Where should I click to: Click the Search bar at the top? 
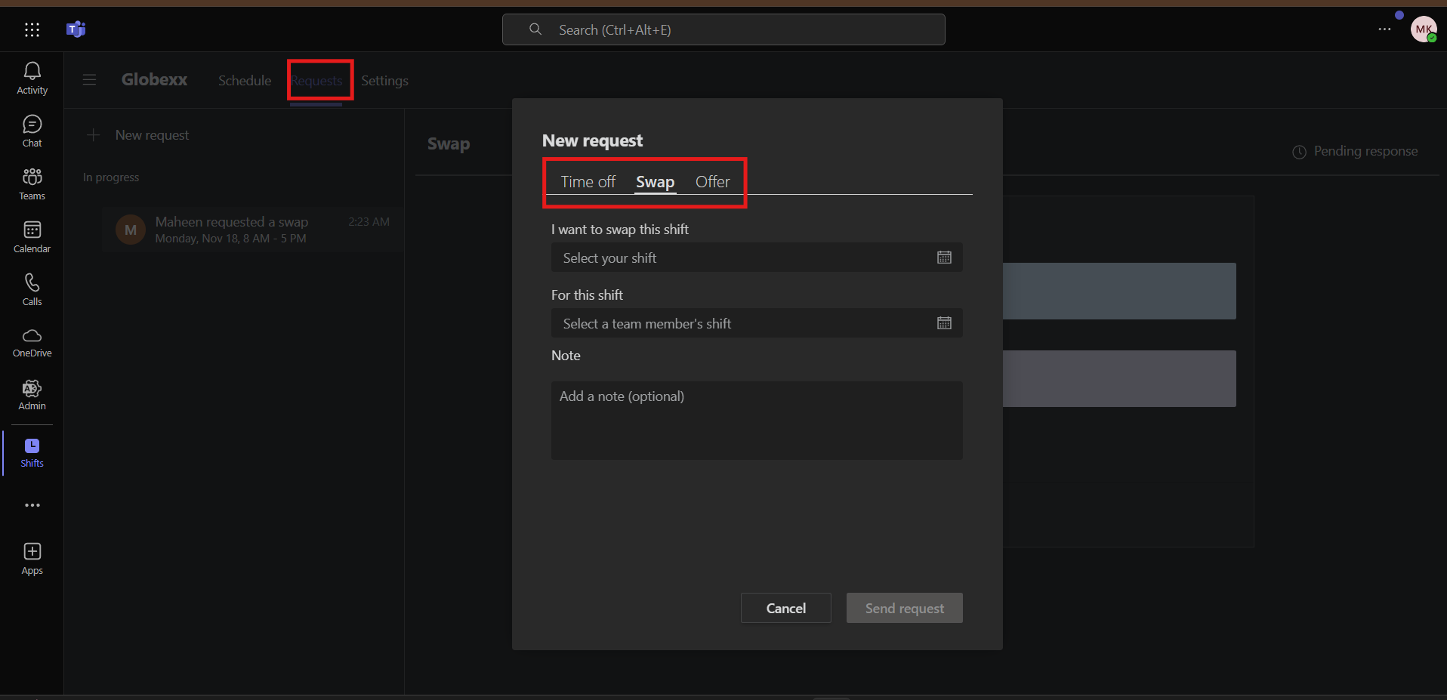click(723, 29)
